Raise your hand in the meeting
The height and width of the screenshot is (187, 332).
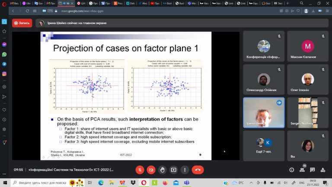click(x=163, y=170)
